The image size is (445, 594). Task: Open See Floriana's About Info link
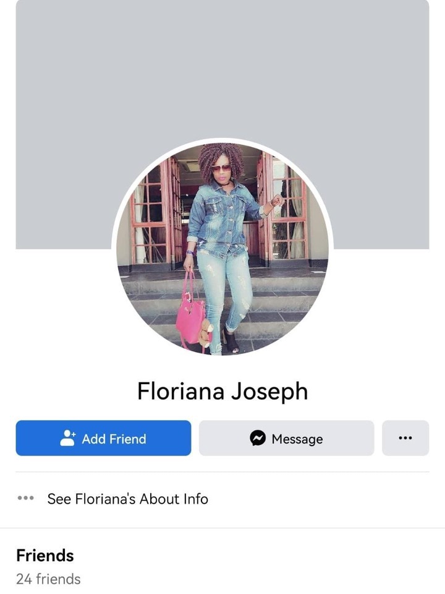pyautogui.click(x=127, y=499)
